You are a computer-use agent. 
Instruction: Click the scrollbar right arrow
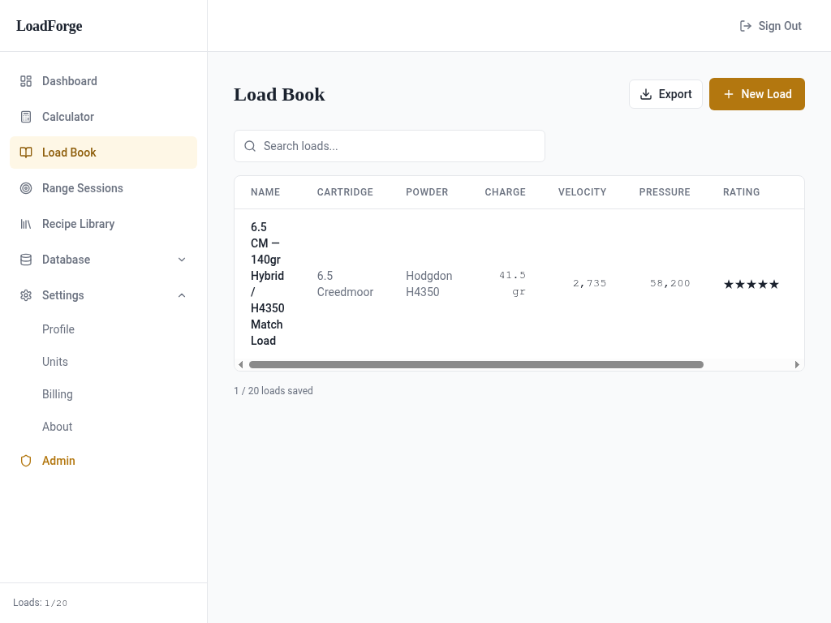[797, 364]
